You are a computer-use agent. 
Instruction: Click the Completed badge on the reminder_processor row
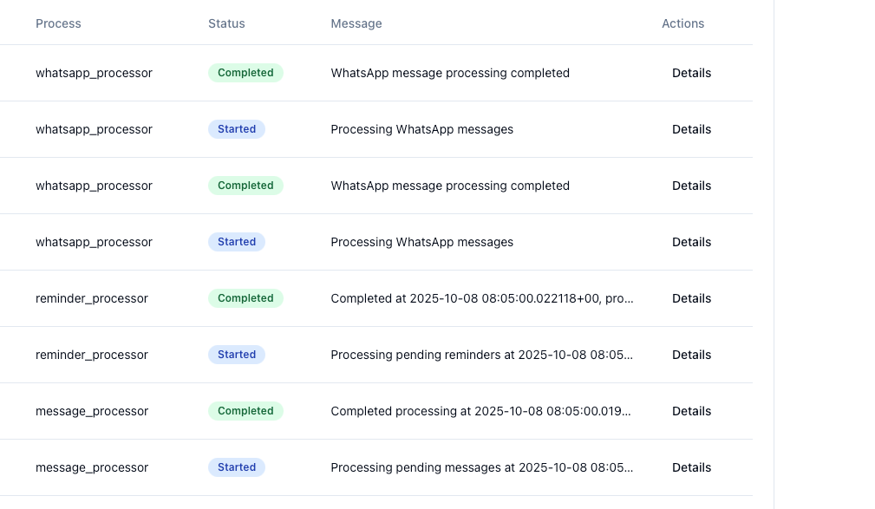[x=245, y=298]
